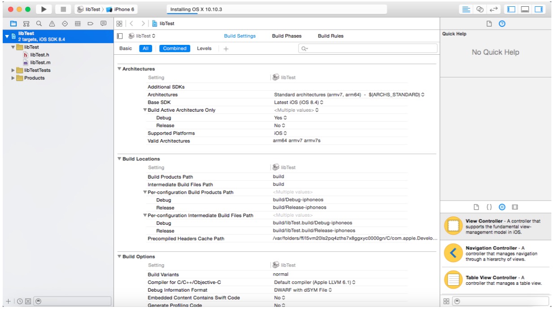Toggle the Debug area visibility
557x310 pixels.
point(525,9)
